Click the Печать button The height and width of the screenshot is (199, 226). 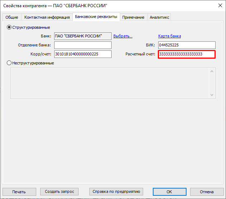[x=19, y=192]
